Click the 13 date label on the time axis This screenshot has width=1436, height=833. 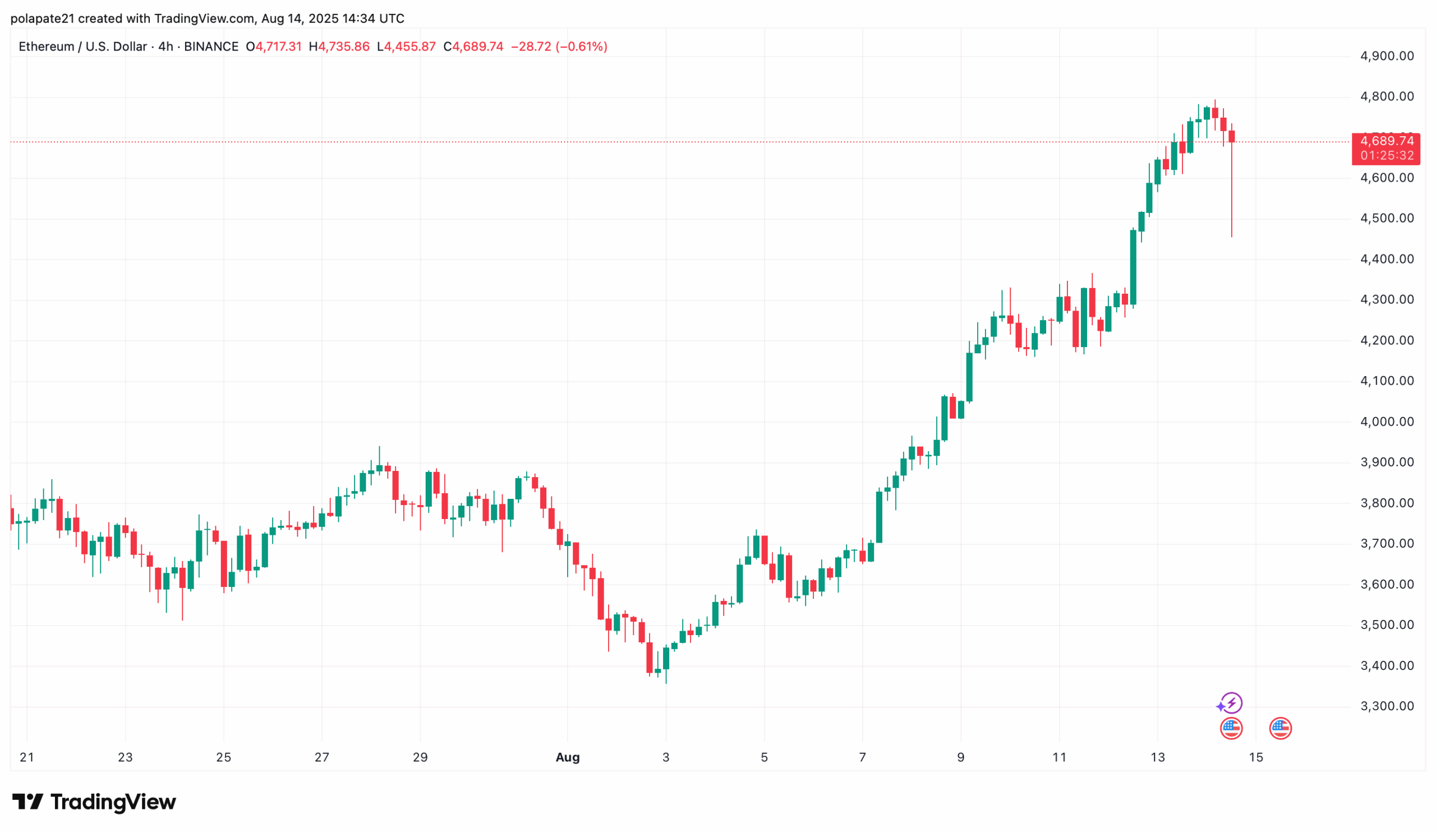coord(1157,758)
